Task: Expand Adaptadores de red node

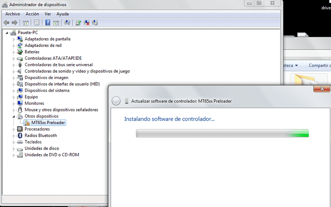Action: [14, 46]
